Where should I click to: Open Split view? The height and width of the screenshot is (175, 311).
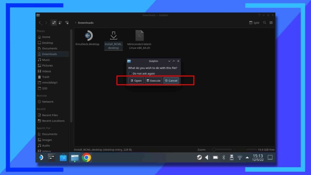pos(254,22)
